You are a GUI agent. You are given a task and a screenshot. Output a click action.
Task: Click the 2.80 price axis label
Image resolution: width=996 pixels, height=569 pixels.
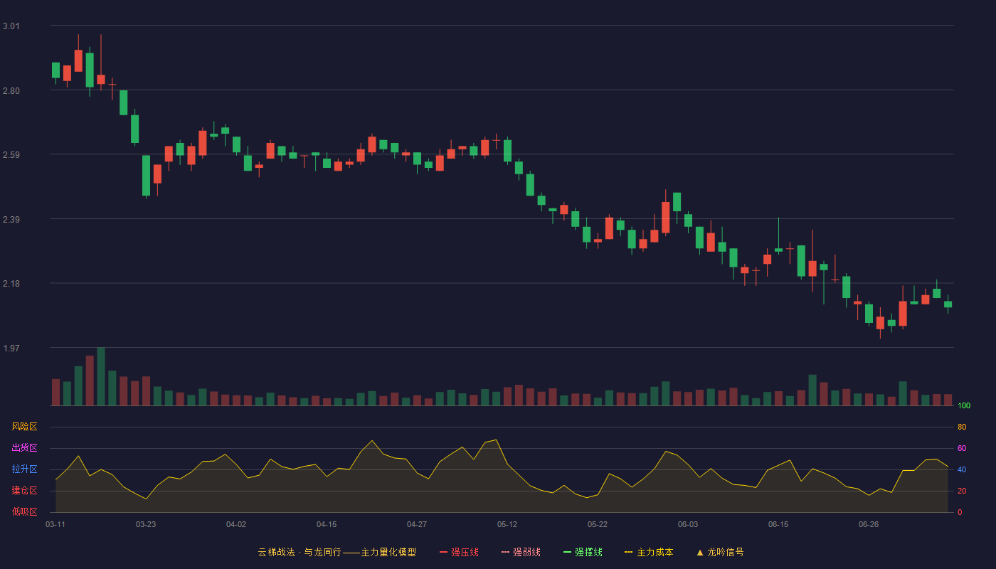tap(11, 91)
